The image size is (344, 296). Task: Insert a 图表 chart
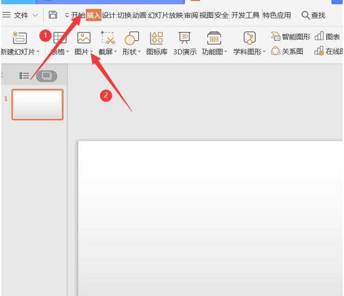pyautogui.click(x=327, y=36)
